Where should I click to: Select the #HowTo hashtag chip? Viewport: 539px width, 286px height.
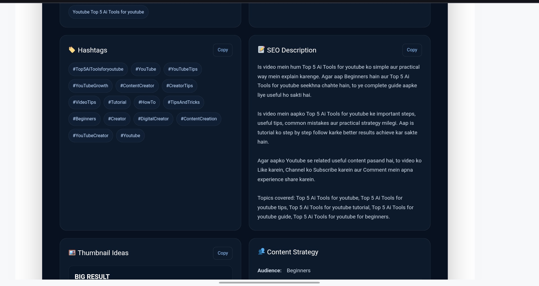pyautogui.click(x=147, y=102)
